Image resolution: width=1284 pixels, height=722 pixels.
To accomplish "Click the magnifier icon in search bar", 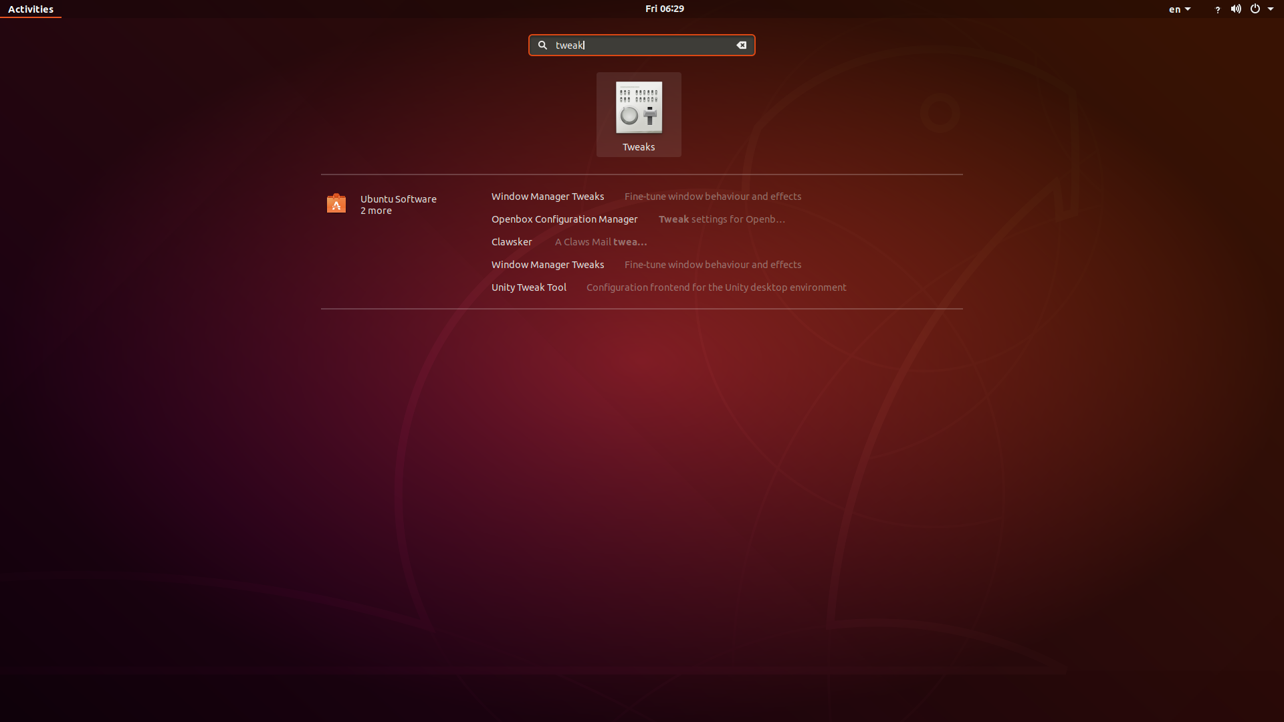I will coord(542,45).
